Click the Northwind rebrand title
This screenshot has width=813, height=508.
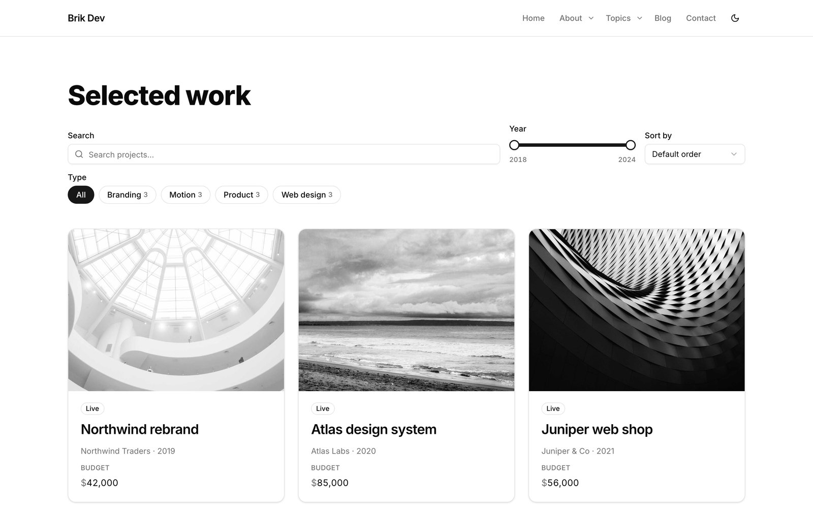[x=140, y=429]
